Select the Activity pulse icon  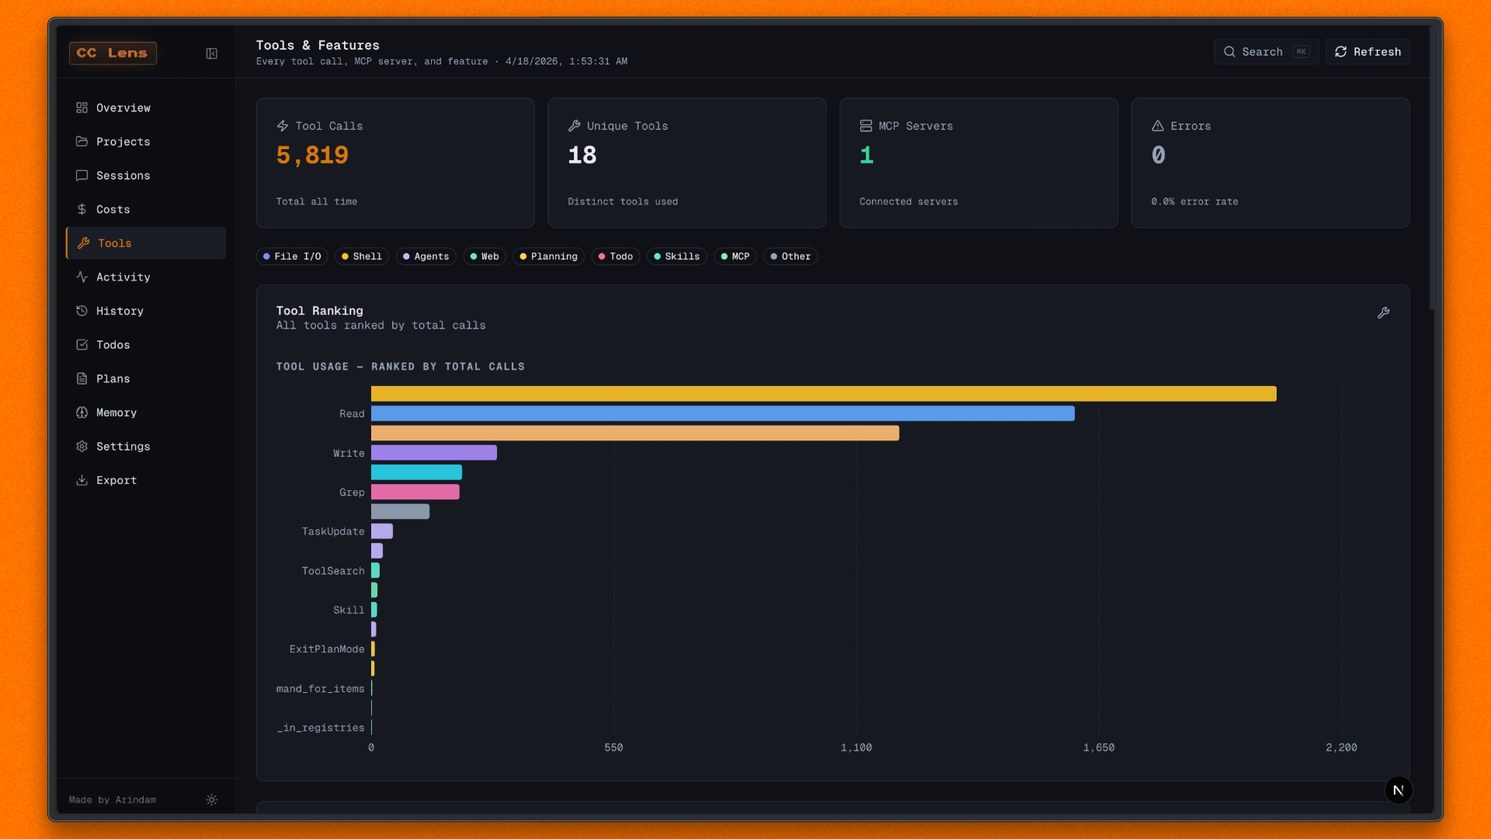point(82,277)
